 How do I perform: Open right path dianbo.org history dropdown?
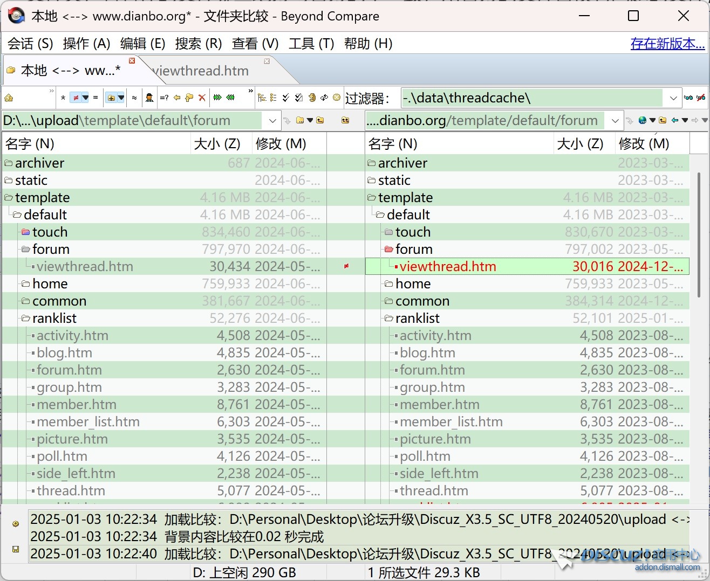click(x=616, y=121)
